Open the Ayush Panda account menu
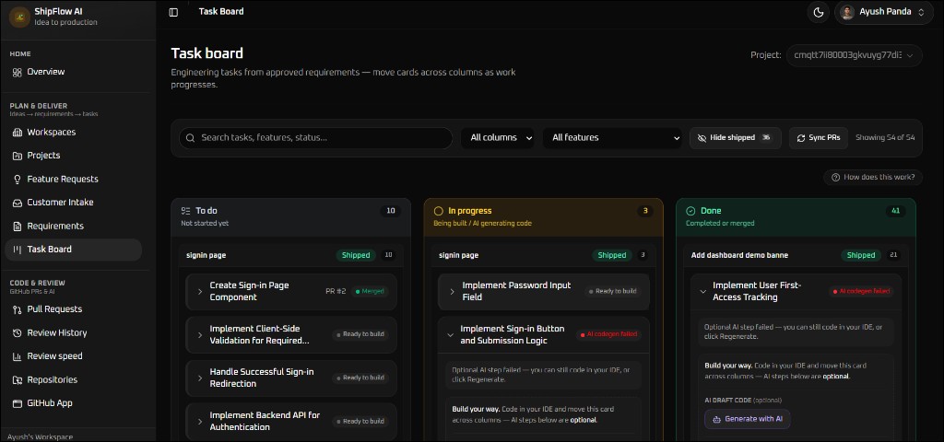Image resolution: width=944 pixels, height=442 pixels. 882,12
